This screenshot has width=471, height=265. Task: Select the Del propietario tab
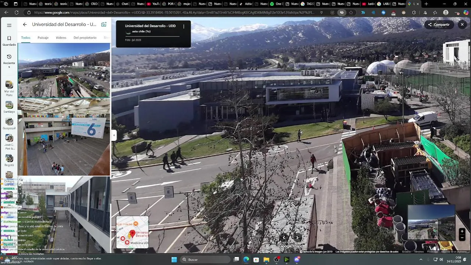point(85,38)
